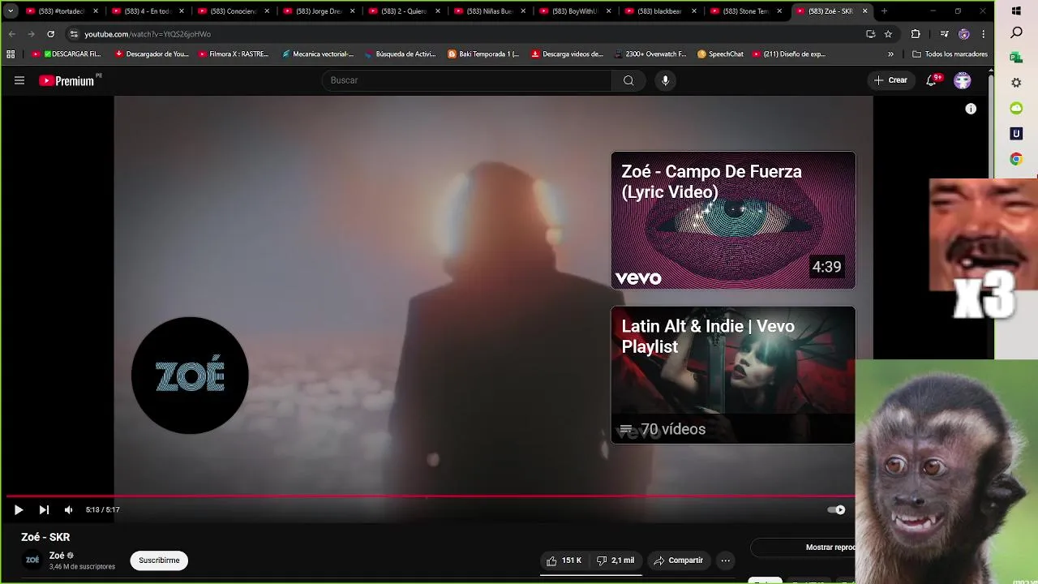Open the more actions three-dot menu

pyautogui.click(x=726, y=560)
